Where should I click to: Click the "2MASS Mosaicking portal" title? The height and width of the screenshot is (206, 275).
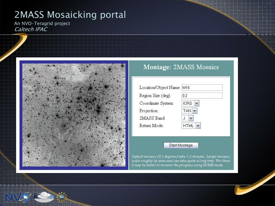70,15
